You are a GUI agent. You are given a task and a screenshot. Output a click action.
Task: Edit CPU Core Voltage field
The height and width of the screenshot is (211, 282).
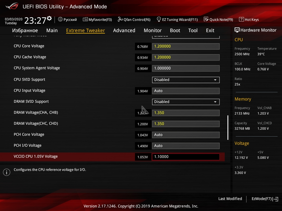coord(186,46)
